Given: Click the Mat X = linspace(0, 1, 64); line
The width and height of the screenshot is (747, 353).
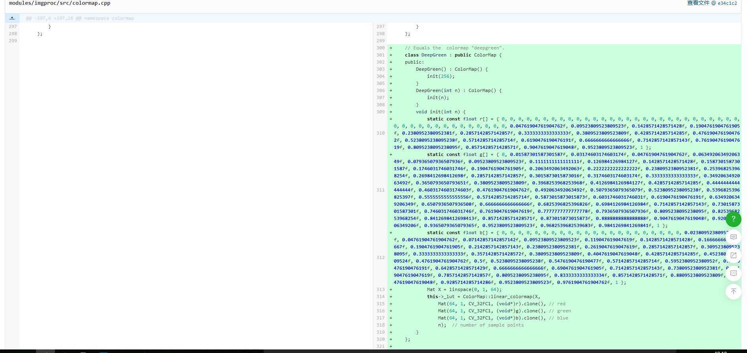Looking at the screenshot, I should tap(464, 289).
